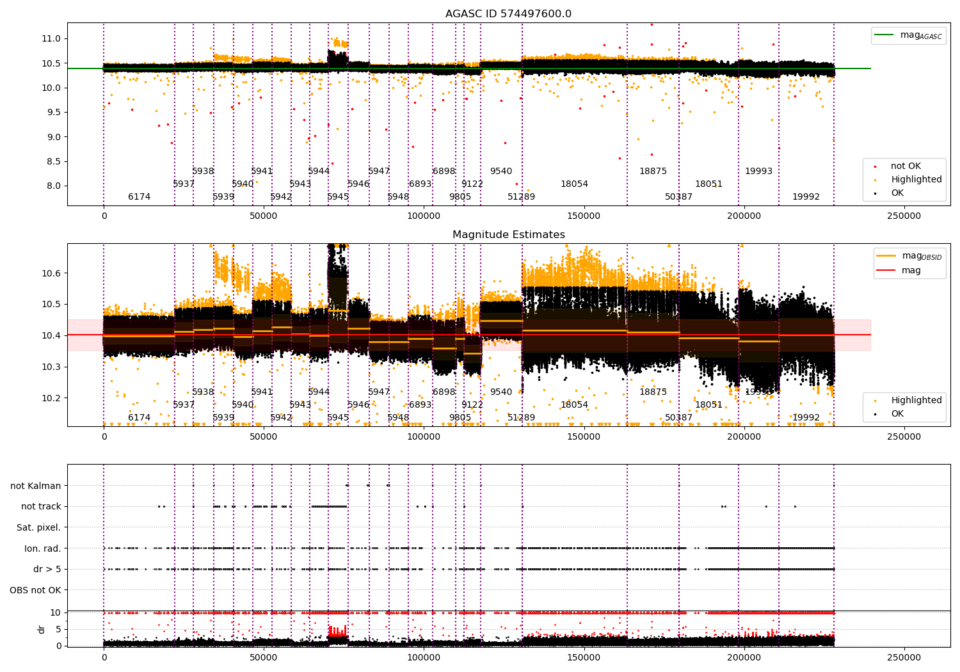Click the 150000 x-axis tick of top plot

(584, 216)
